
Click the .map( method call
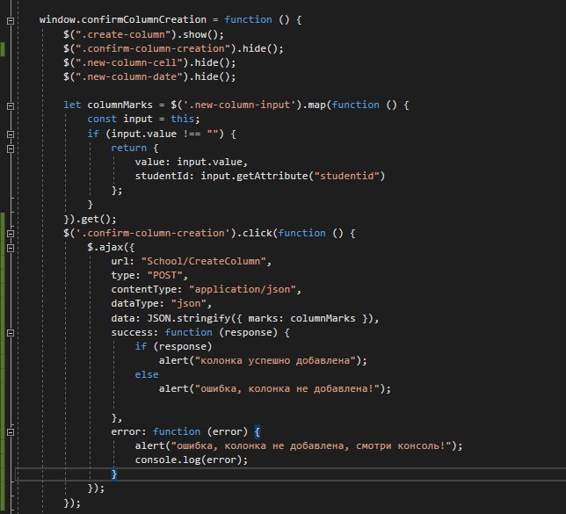point(316,105)
